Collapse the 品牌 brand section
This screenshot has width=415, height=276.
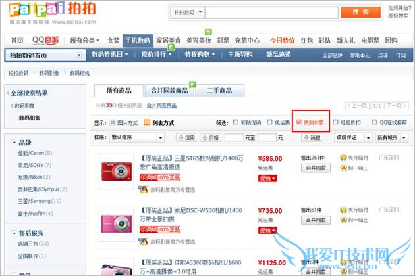(x=14, y=143)
